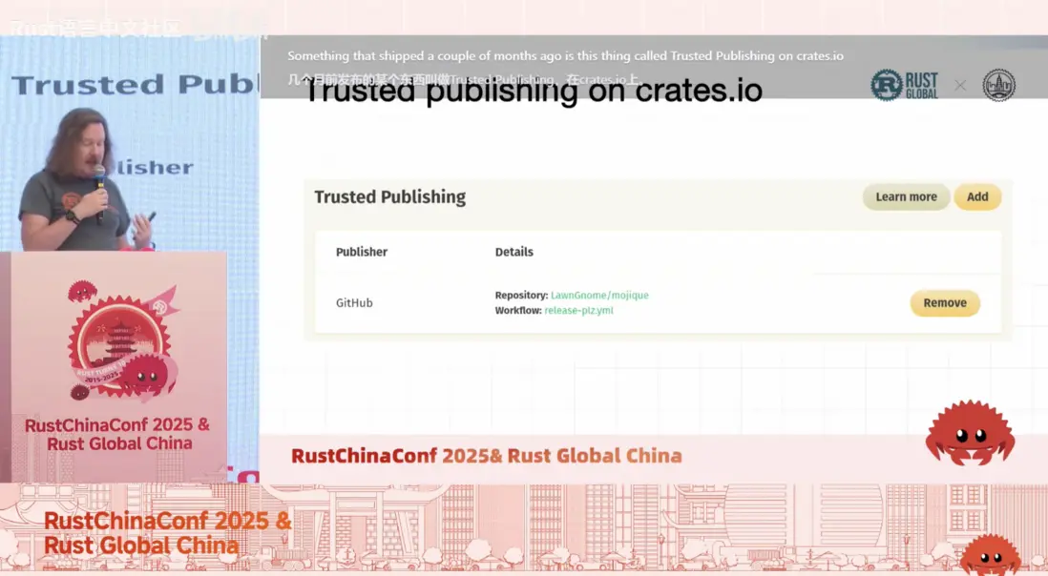Open the LawnGnome/mojique repository link
Viewport: 1048px width, 576px height.
599,295
